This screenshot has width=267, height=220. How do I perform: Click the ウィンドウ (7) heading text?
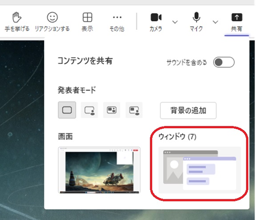click(177, 137)
